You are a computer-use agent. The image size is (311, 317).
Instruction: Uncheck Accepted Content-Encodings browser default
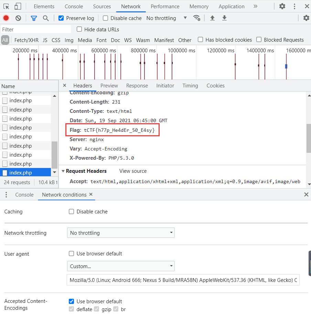pos(71,302)
